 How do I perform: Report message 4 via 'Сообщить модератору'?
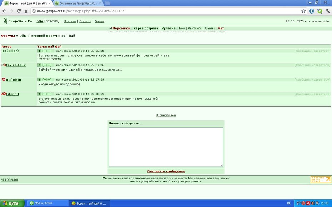pyautogui.click(x=312, y=94)
